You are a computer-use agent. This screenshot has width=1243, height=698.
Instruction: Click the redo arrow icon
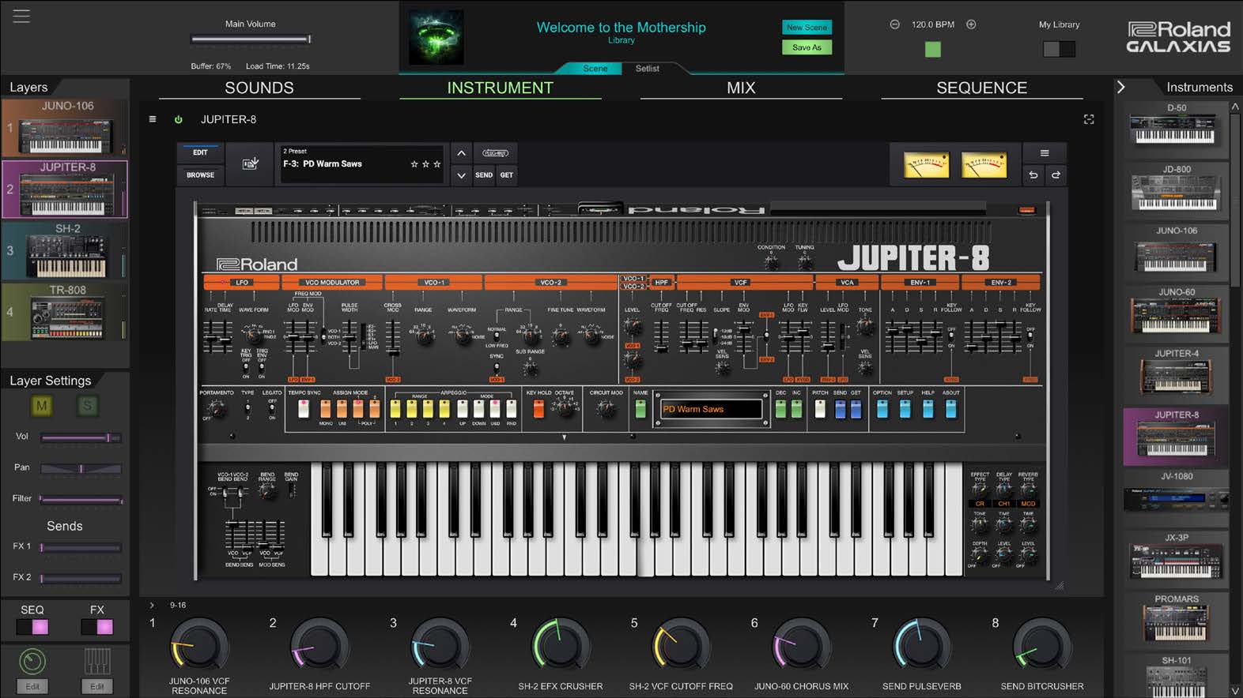(1056, 175)
